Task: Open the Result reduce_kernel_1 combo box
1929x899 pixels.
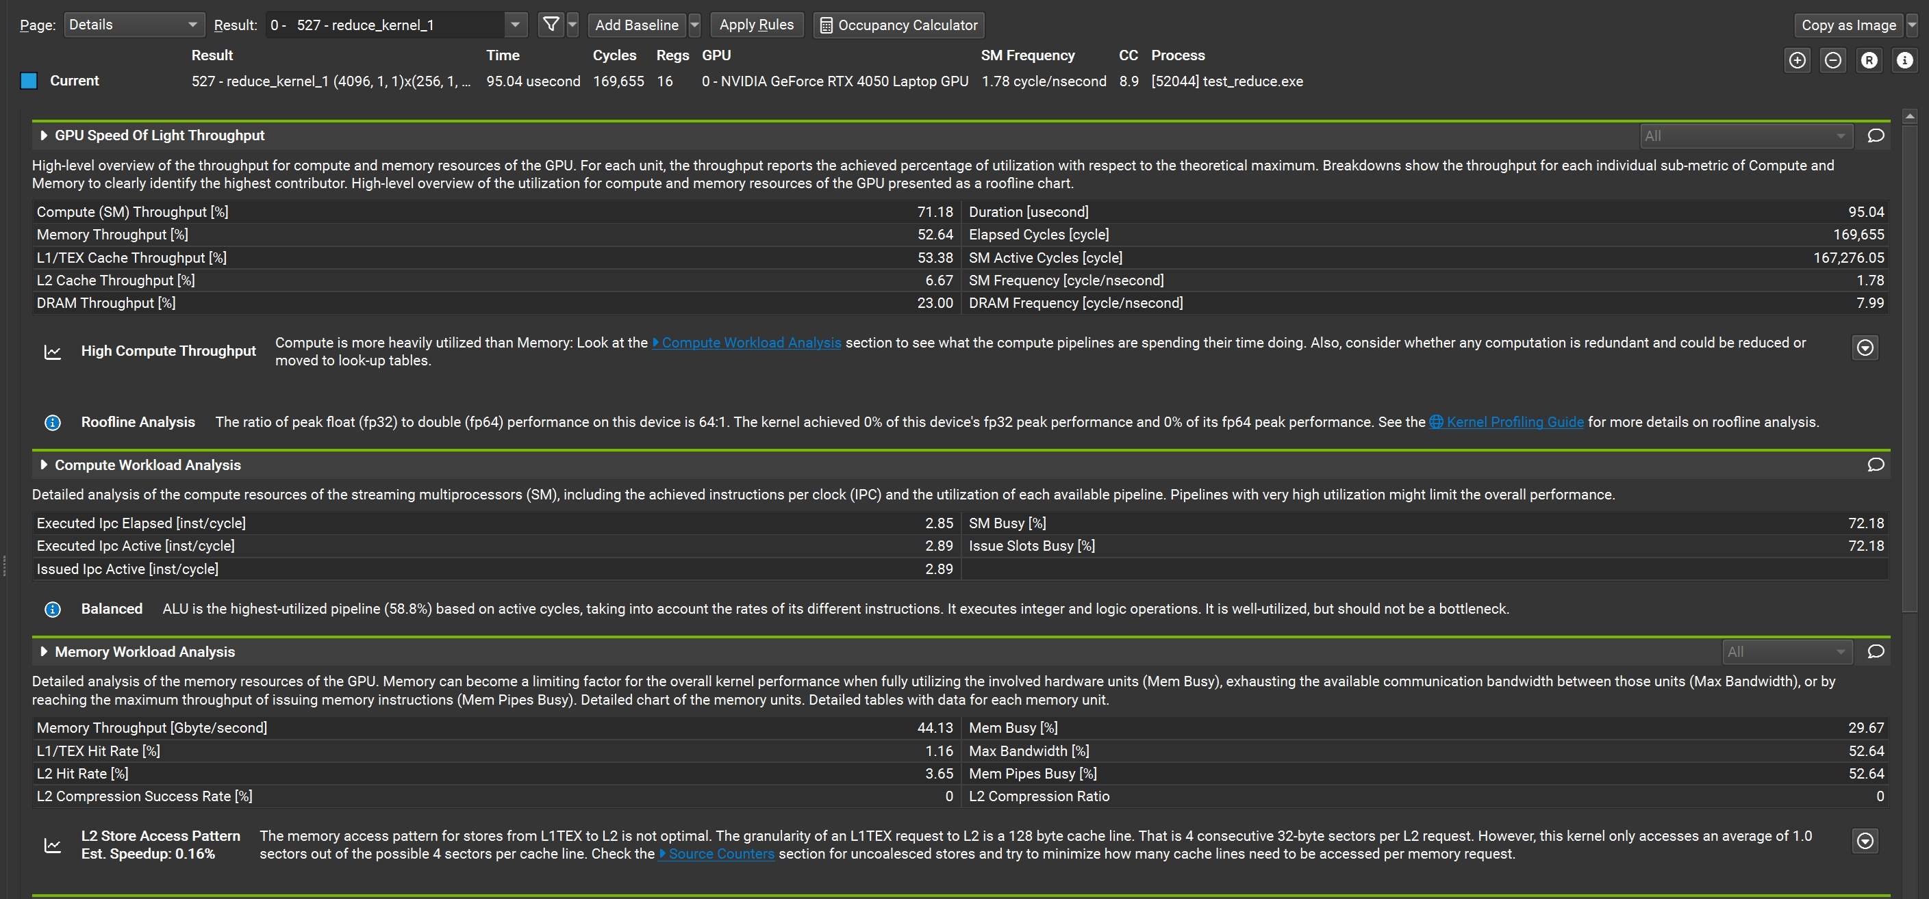Action: click(397, 25)
